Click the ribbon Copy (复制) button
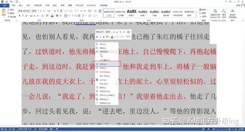The image size is (245, 132). [x=11, y=13]
